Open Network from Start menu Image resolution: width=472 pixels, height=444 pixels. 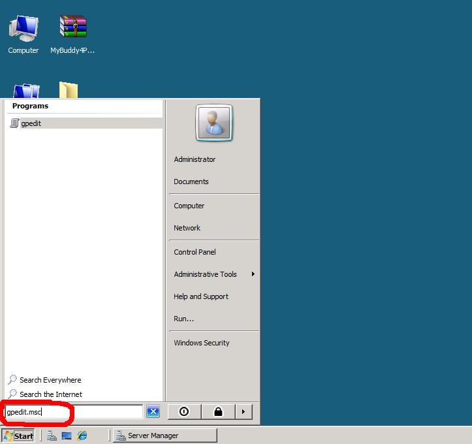click(187, 228)
